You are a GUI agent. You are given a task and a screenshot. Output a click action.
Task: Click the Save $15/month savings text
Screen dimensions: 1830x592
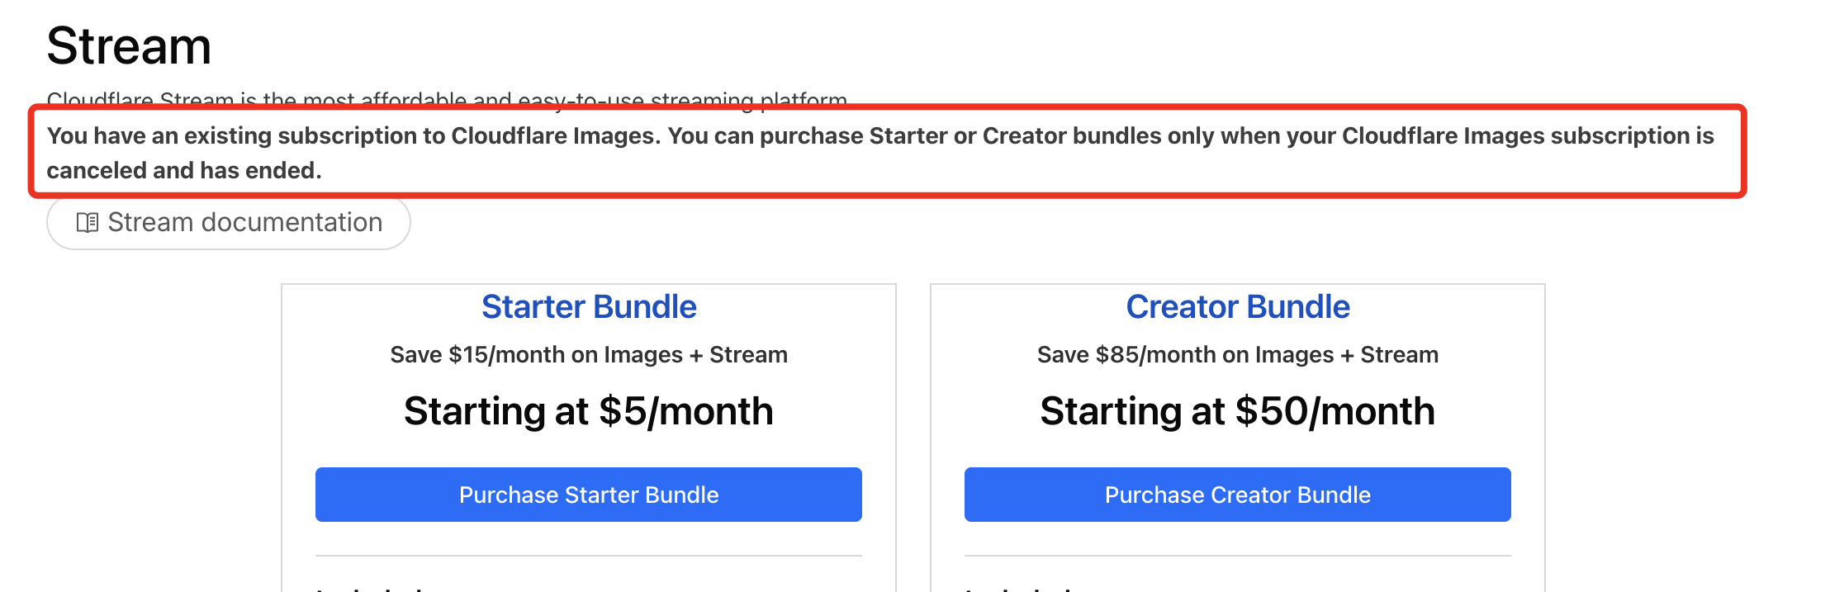[x=589, y=355]
